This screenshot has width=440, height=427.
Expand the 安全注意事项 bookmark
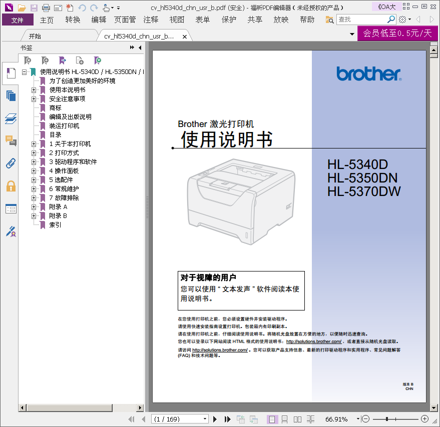[x=34, y=99]
